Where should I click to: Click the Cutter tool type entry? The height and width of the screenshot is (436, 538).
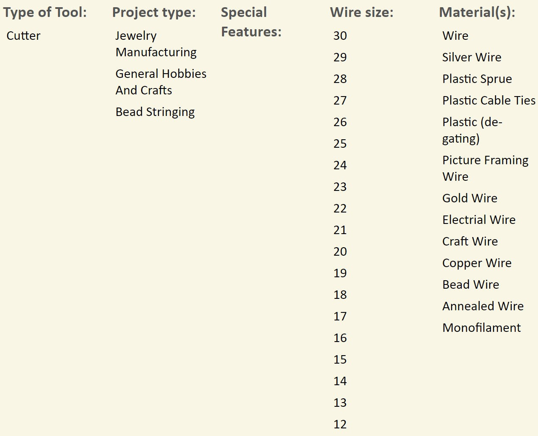click(23, 36)
